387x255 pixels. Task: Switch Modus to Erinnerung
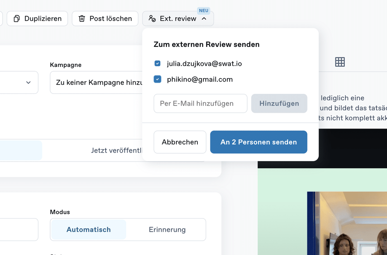click(167, 230)
